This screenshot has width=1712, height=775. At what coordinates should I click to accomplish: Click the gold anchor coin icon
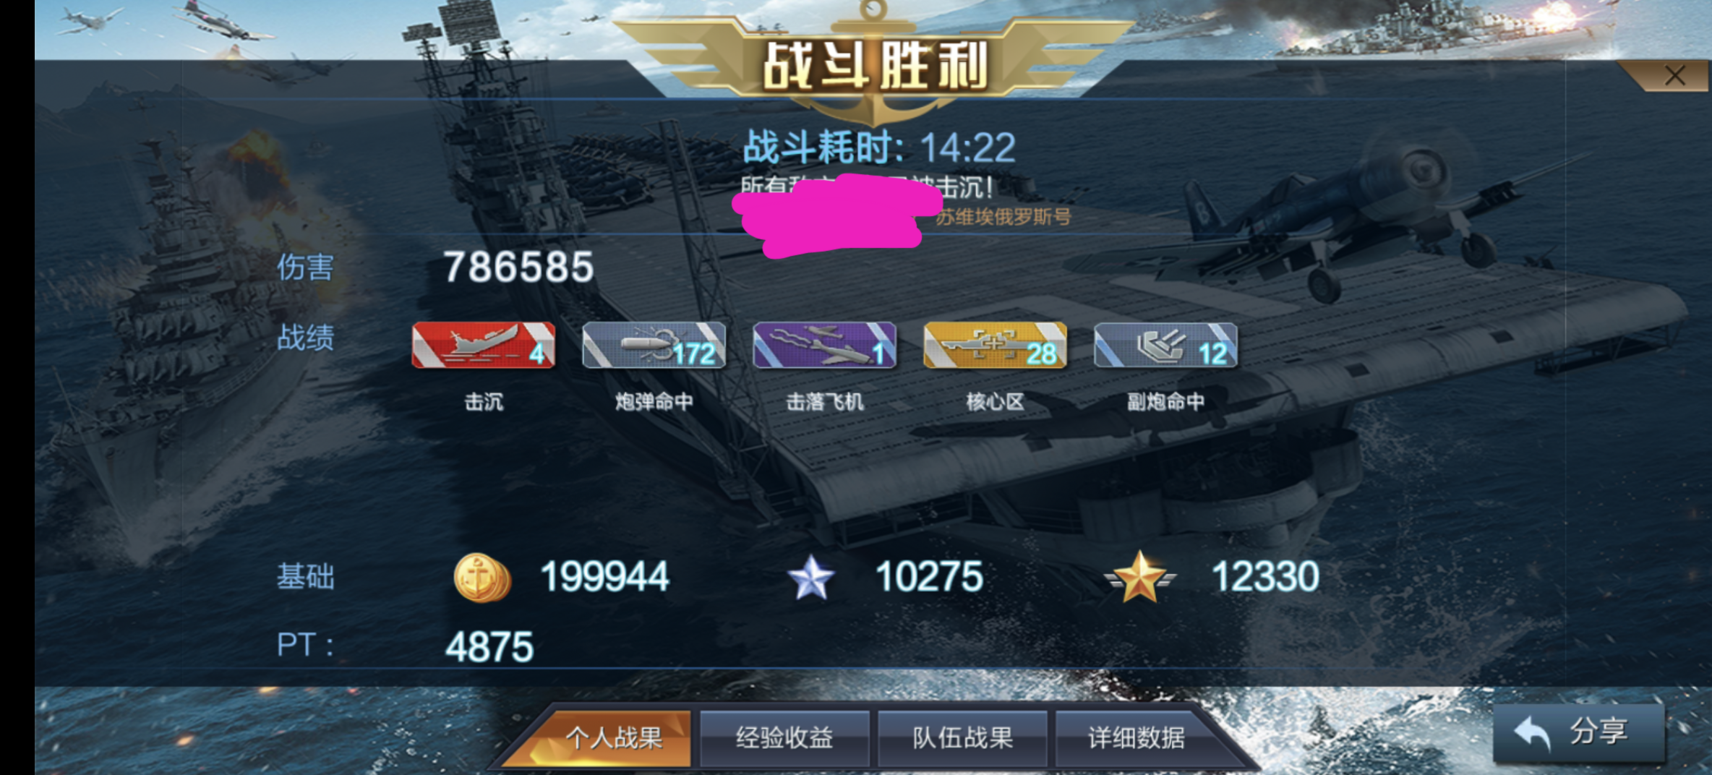(x=482, y=578)
